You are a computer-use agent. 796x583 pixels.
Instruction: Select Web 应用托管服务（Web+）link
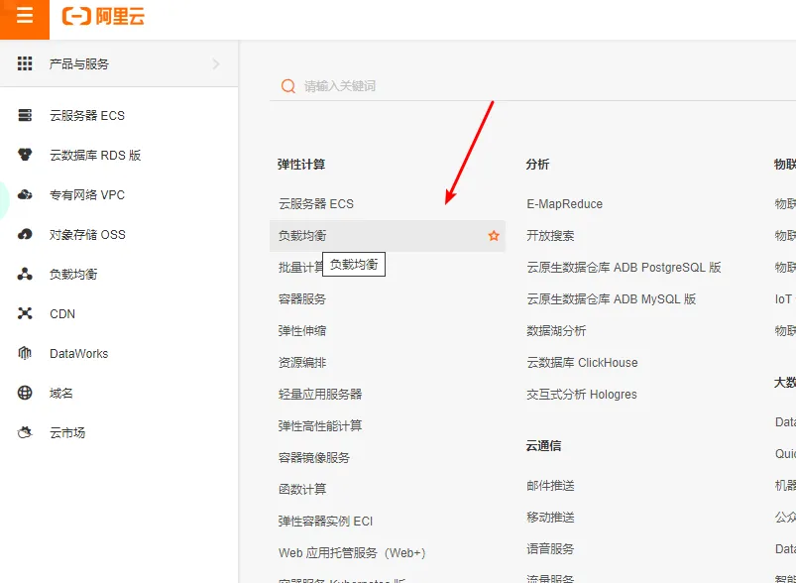(352, 552)
